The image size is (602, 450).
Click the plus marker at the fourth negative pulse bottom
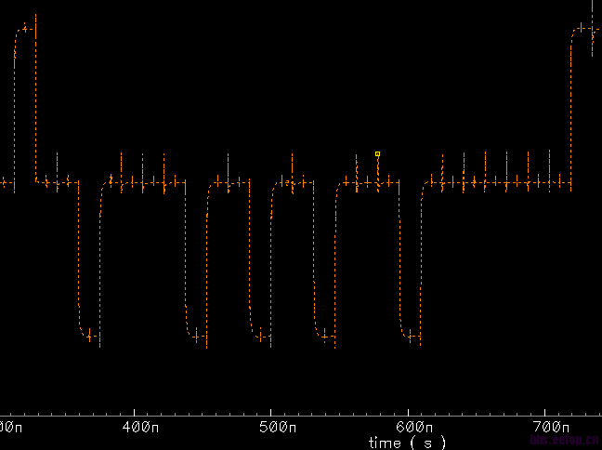[325, 337]
